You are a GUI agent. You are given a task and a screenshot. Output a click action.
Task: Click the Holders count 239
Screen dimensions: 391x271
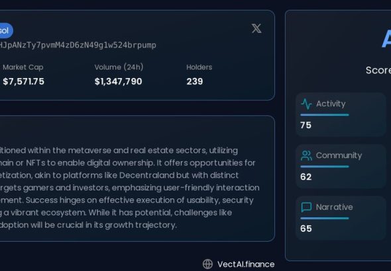[x=195, y=81]
